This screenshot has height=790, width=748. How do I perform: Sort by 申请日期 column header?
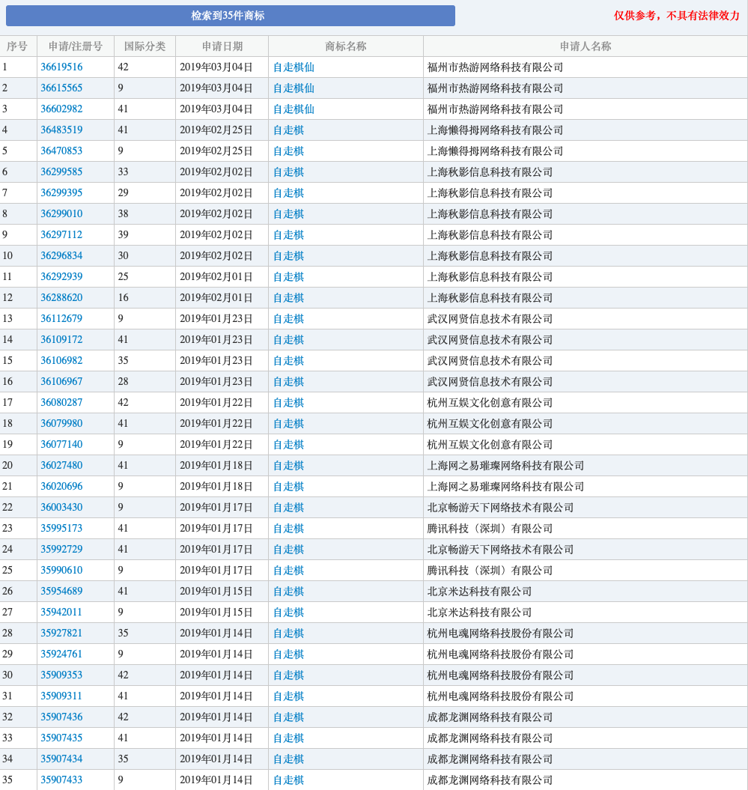(222, 46)
